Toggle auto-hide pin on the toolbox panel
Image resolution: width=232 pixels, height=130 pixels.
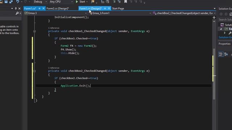(16, 9)
